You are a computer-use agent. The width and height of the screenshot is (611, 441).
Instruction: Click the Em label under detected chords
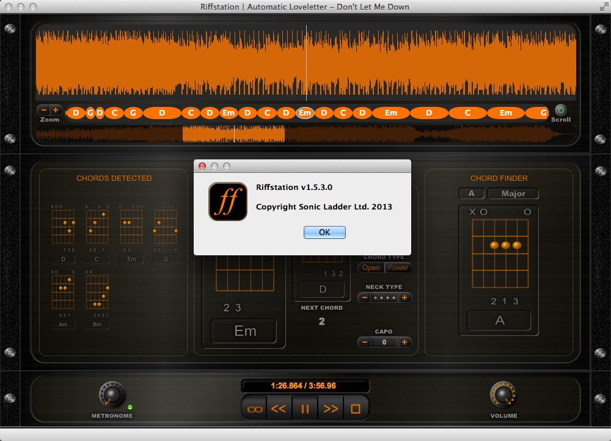tap(131, 259)
